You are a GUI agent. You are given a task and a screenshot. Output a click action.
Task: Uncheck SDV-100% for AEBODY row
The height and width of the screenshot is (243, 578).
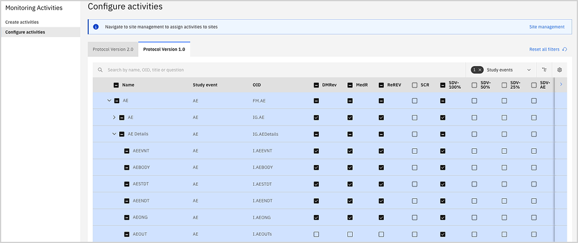443,167
